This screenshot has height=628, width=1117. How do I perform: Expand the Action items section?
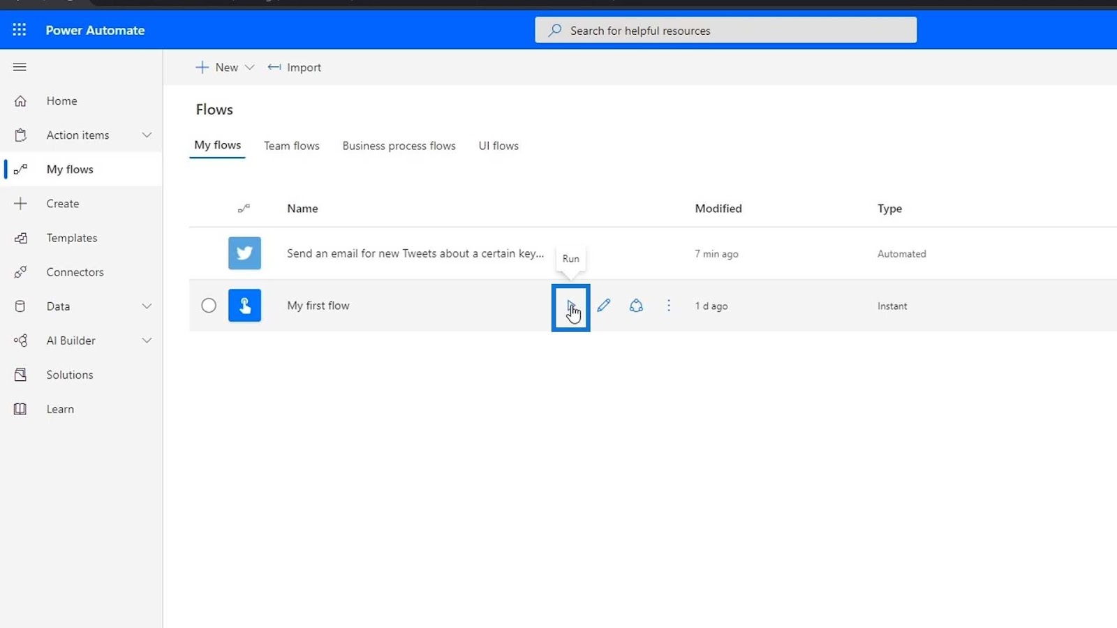147,135
